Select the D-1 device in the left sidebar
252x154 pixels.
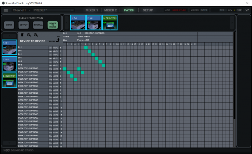[10, 47]
